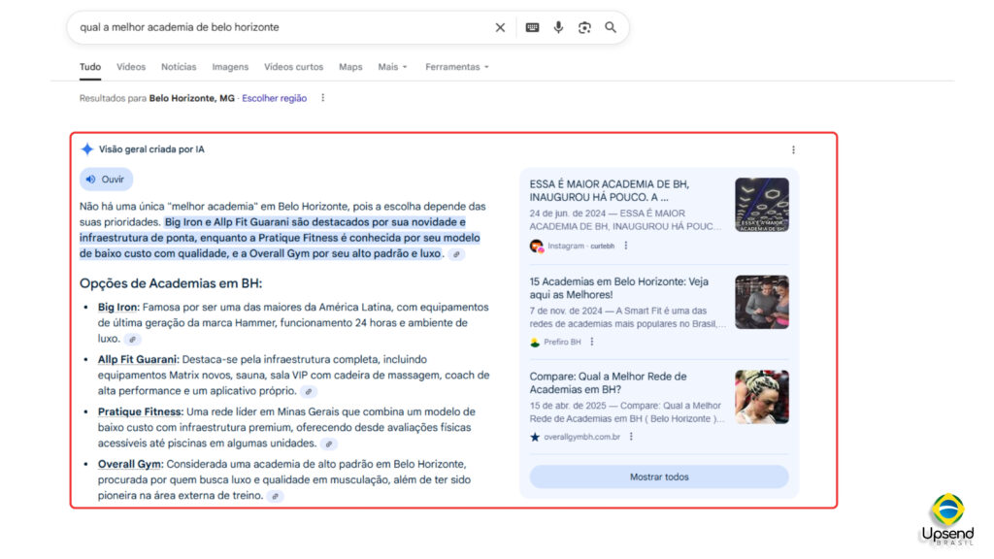Expand the Mais dropdown
994x559 pixels.
tap(392, 67)
